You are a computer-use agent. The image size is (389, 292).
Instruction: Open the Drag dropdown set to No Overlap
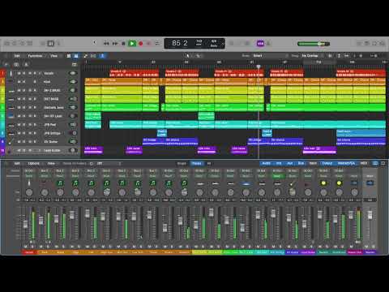pyautogui.click(x=314, y=56)
